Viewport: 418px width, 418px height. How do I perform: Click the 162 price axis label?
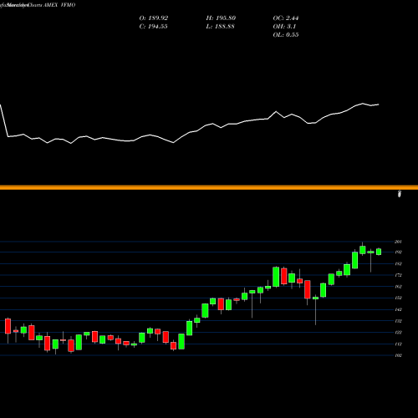pos(398,287)
